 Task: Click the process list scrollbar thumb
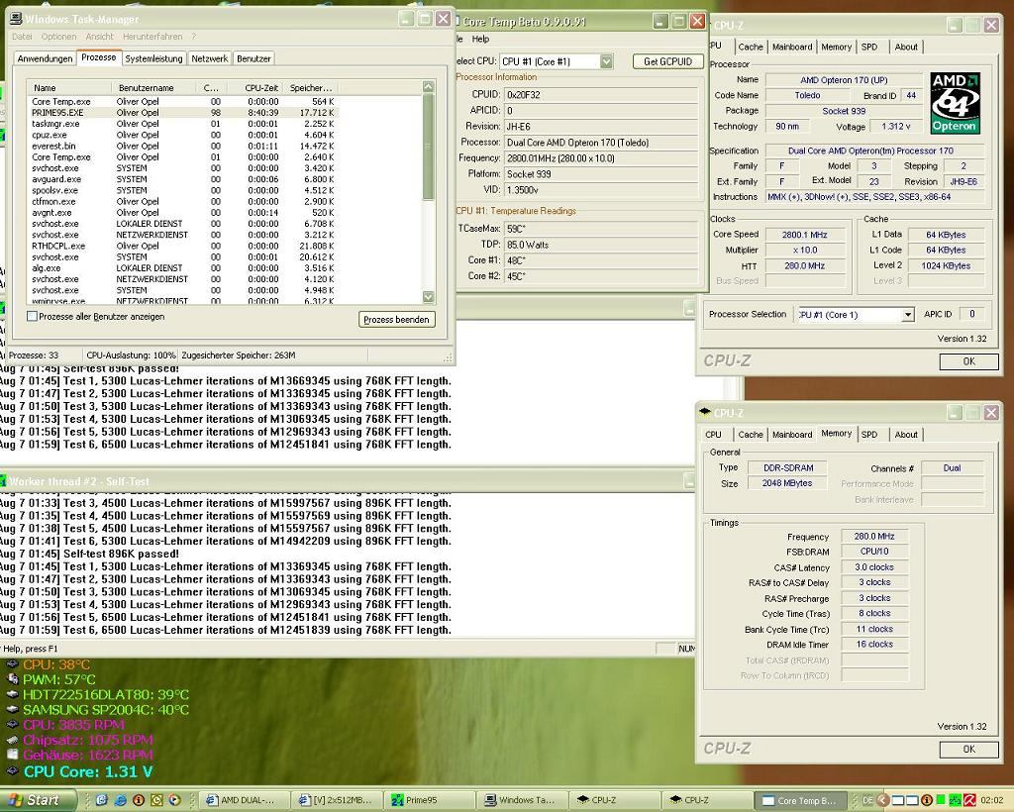coord(428,147)
